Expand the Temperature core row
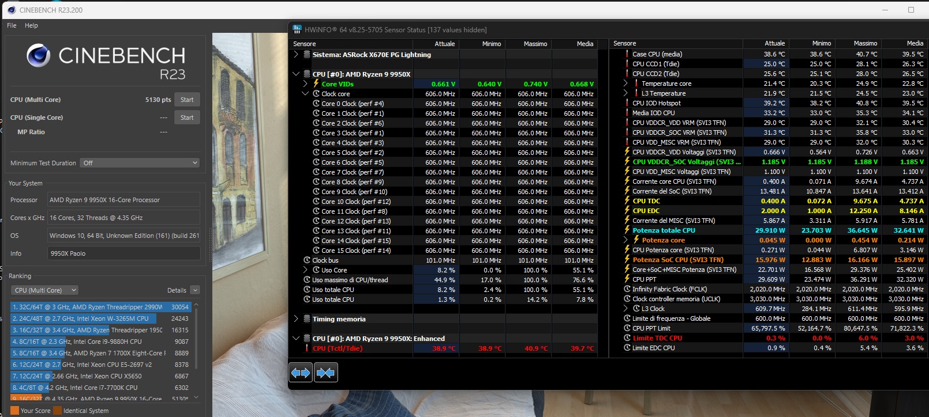Image resolution: width=929 pixels, height=417 pixels. click(625, 84)
